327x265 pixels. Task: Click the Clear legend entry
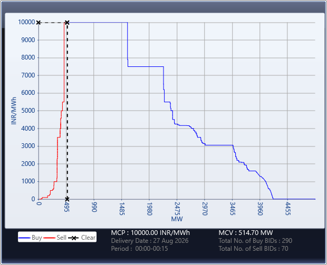pyautogui.click(x=82, y=238)
